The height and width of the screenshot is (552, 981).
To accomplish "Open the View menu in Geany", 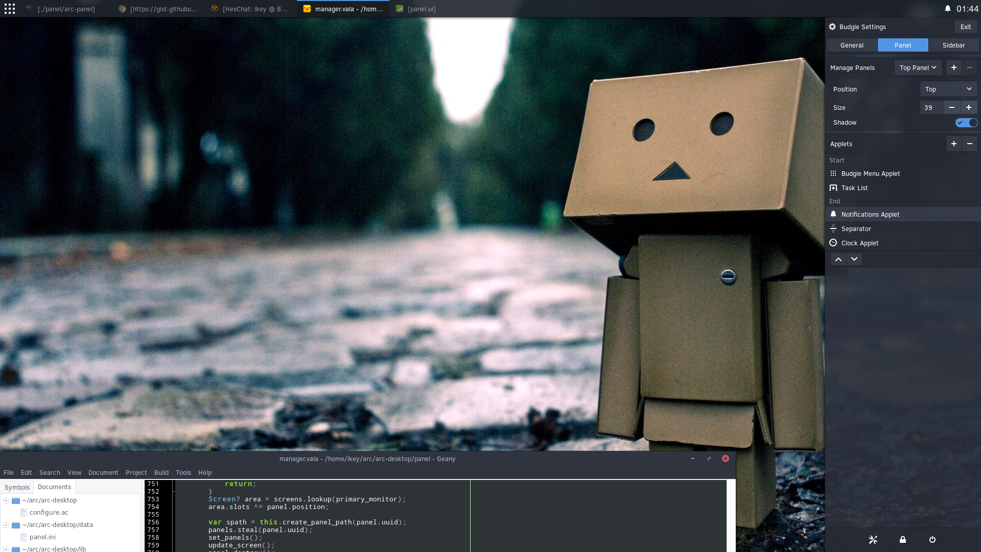I will pyautogui.click(x=74, y=472).
